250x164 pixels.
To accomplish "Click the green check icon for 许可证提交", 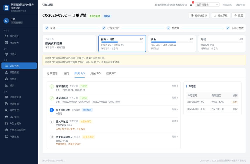I will pyautogui.click(x=52, y=86).
